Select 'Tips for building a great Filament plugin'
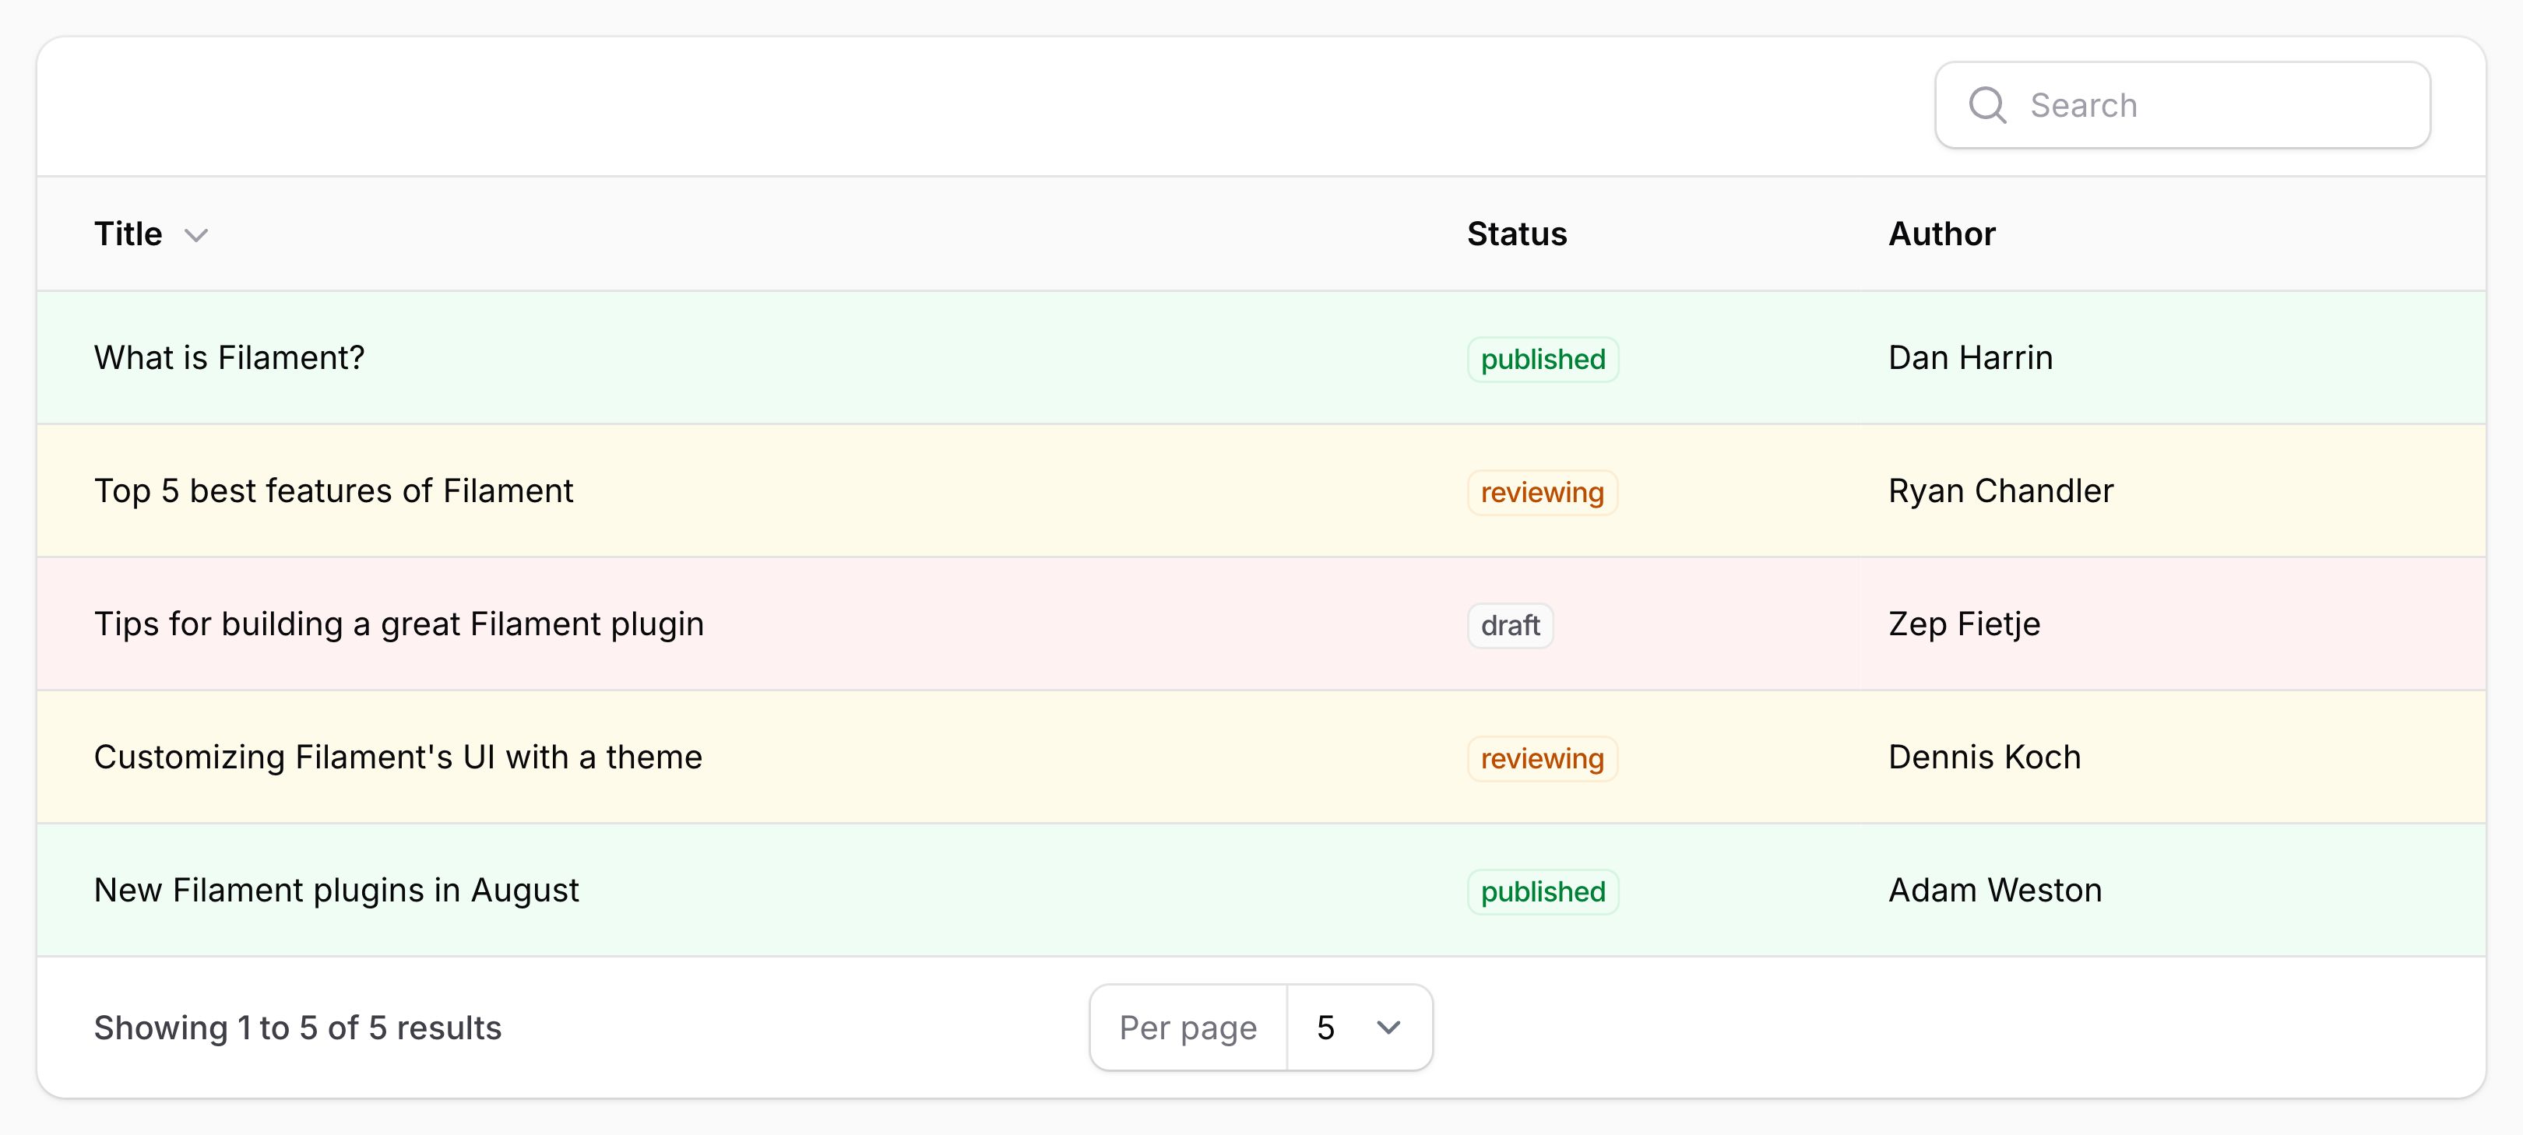 (x=399, y=624)
